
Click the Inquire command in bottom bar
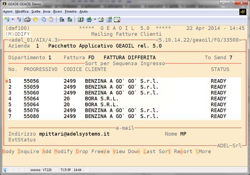point(28,151)
